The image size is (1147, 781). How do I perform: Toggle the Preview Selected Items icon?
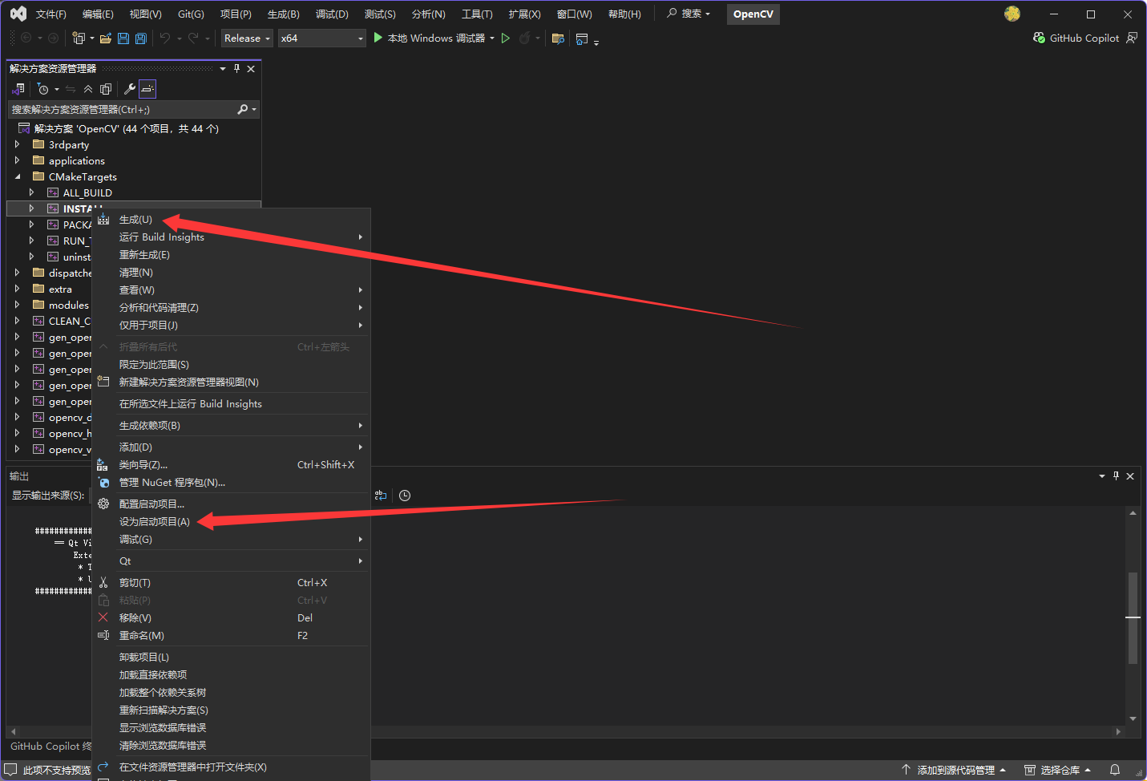point(147,89)
